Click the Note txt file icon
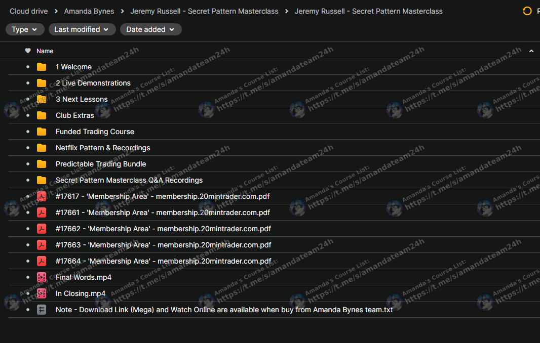540x343 pixels. (x=42, y=310)
